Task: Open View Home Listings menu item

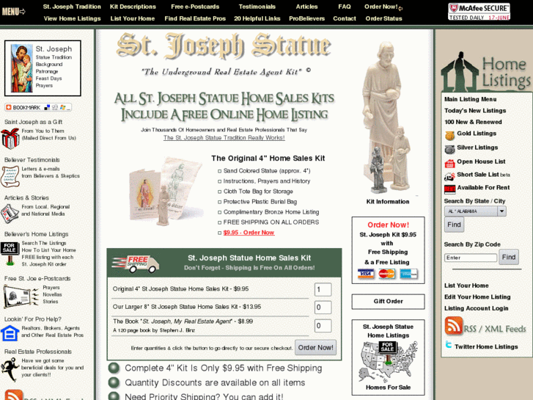Action: [72, 18]
